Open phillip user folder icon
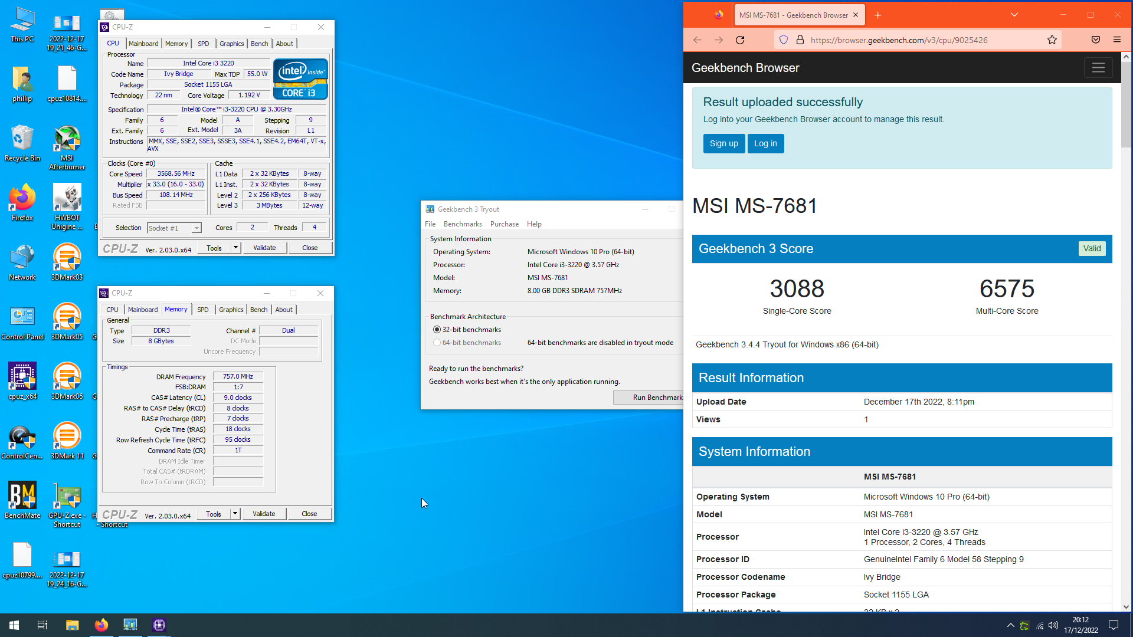 [x=22, y=84]
